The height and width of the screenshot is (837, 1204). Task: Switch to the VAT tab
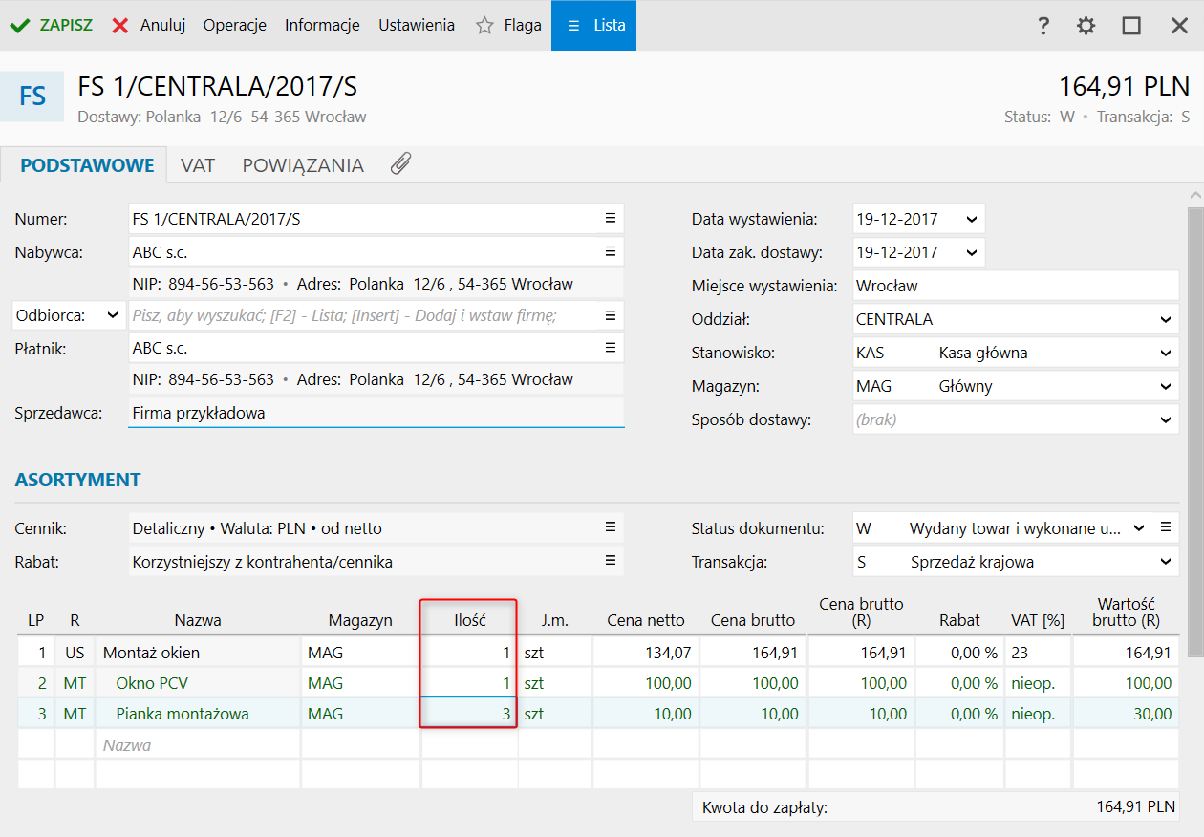point(198,165)
